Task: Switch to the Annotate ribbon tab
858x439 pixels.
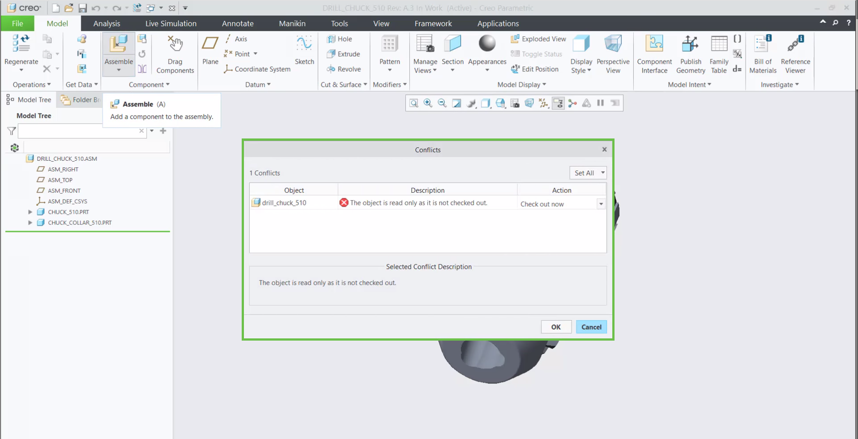Action: [238, 24]
